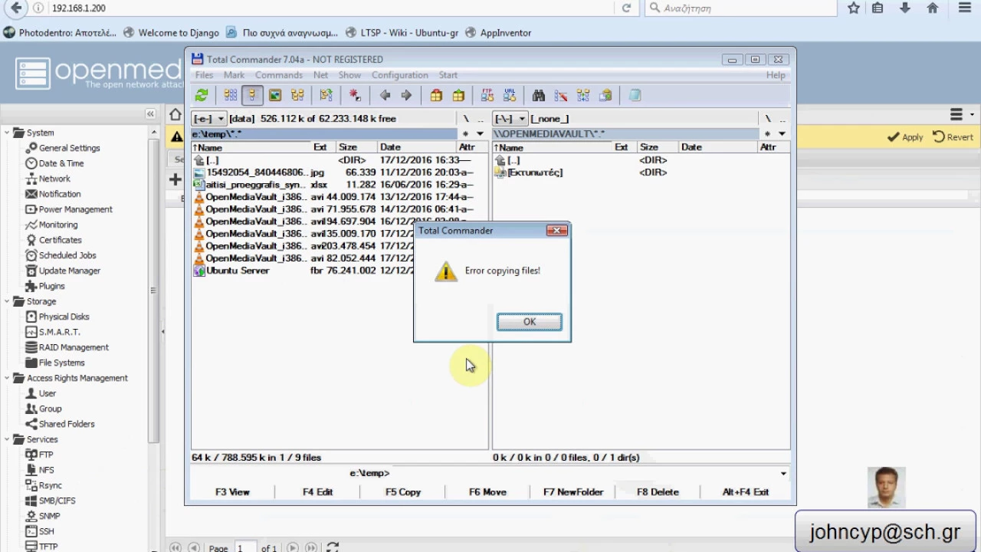Click Revert in the OpenMediaVault notification bar

pos(953,137)
